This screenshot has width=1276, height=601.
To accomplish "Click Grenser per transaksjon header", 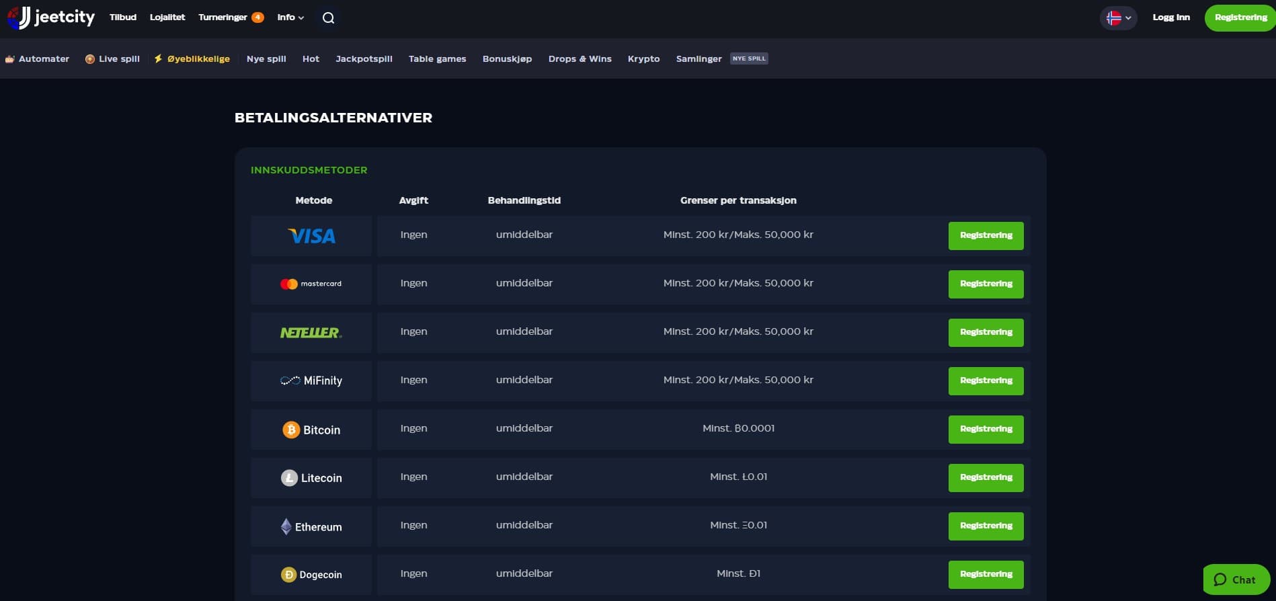I will [x=738, y=200].
